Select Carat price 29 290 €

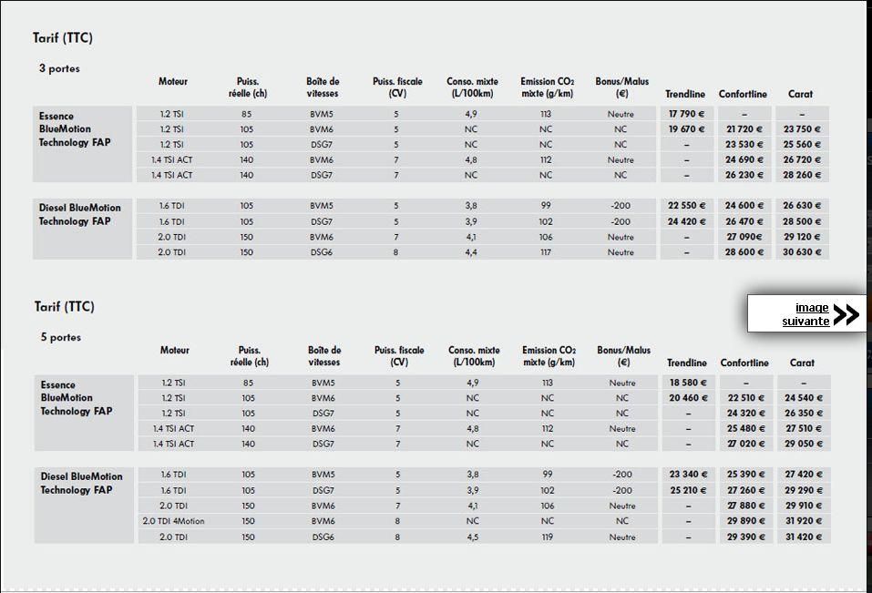click(x=804, y=491)
